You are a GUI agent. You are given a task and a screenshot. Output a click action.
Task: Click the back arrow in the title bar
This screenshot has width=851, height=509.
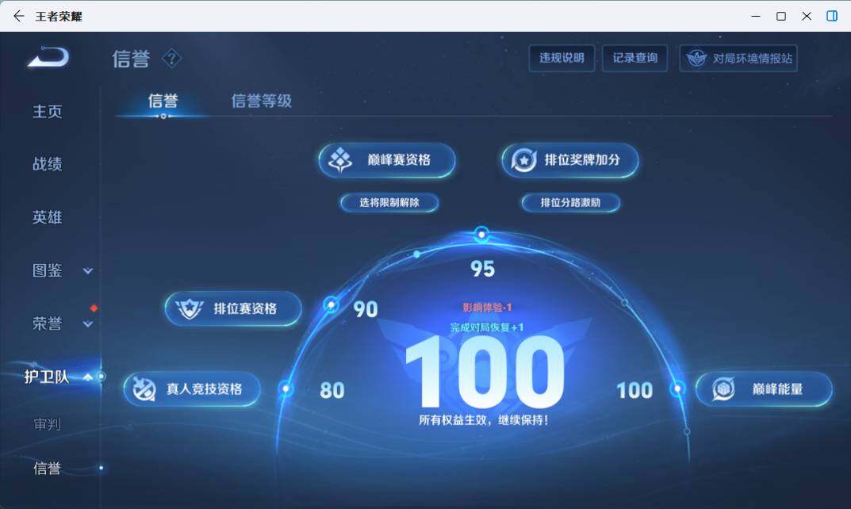(x=17, y=16)
